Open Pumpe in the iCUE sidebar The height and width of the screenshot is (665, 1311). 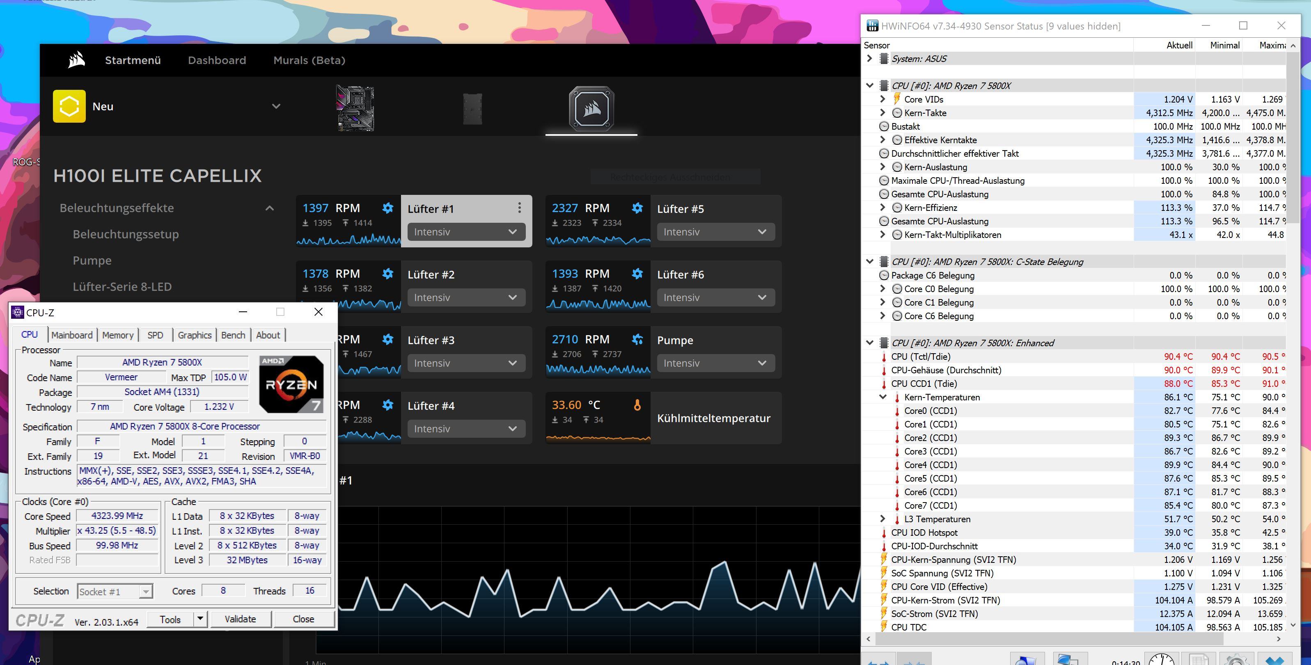click(x=92, y=261)
